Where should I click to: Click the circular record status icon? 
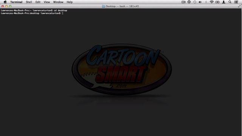tap(189, 2)
